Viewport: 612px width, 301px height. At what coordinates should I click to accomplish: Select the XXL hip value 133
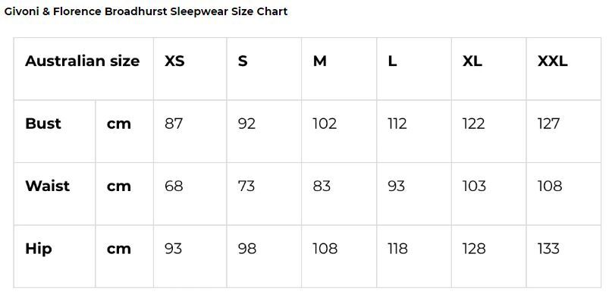548,248
